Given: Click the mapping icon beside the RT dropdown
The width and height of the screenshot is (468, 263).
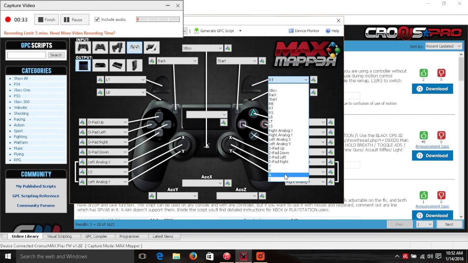Looking at the screenshot, I should click(313, 80).
